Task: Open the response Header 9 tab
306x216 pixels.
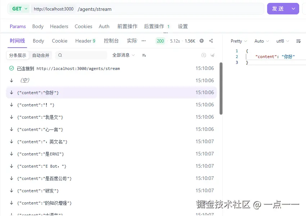Action: 85,41
